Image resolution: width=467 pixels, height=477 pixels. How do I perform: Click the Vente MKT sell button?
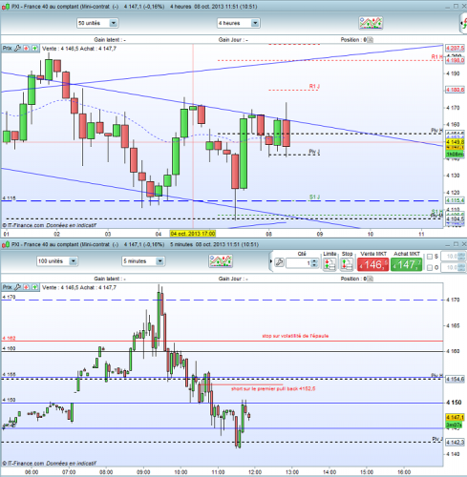pos(372,264)
